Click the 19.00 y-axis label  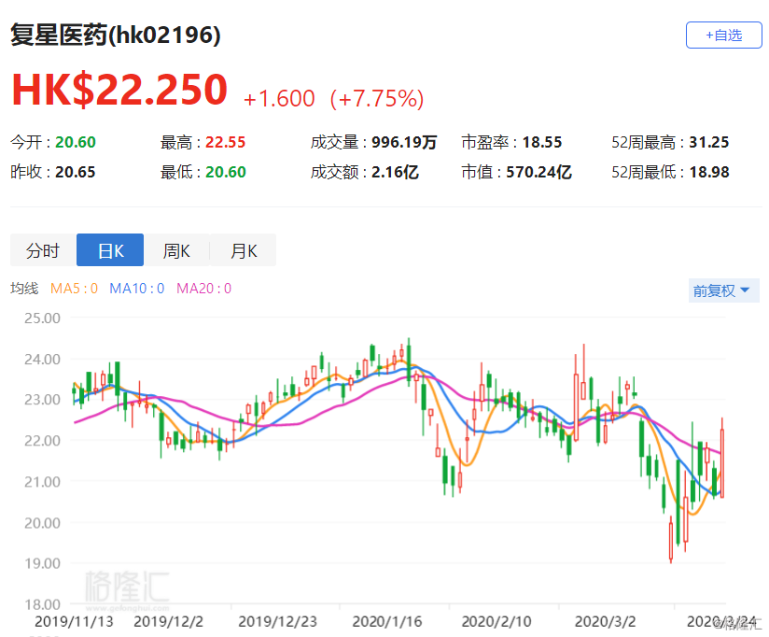pyautogui.click(x=43, y=563)
